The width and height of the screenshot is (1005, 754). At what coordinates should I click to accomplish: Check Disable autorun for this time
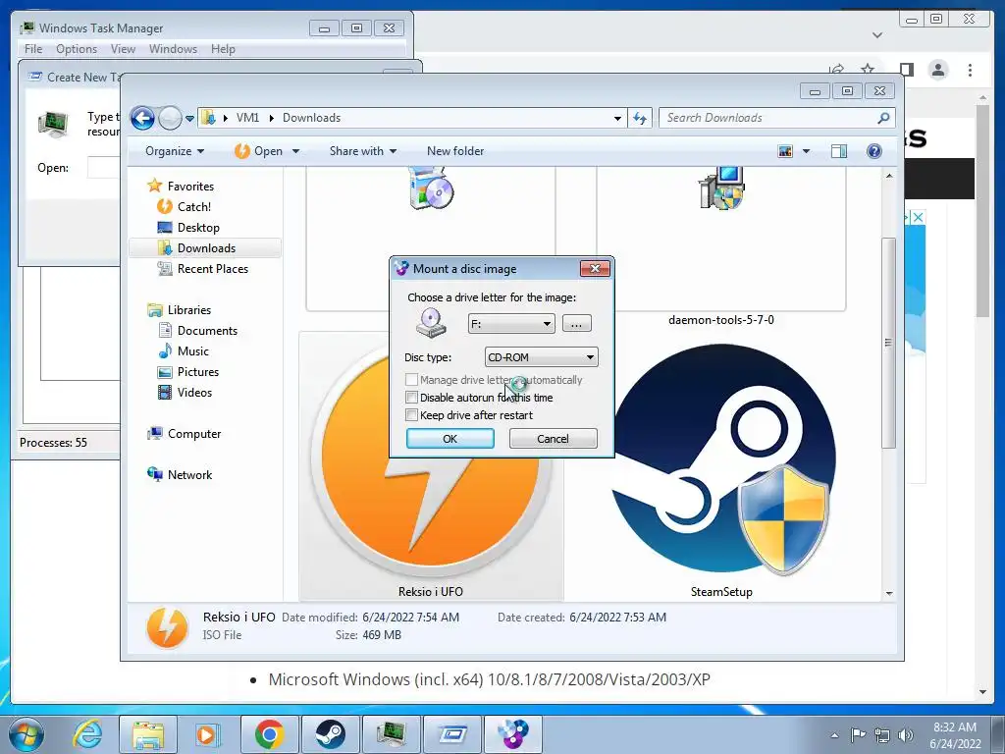[x=411, y=398]
